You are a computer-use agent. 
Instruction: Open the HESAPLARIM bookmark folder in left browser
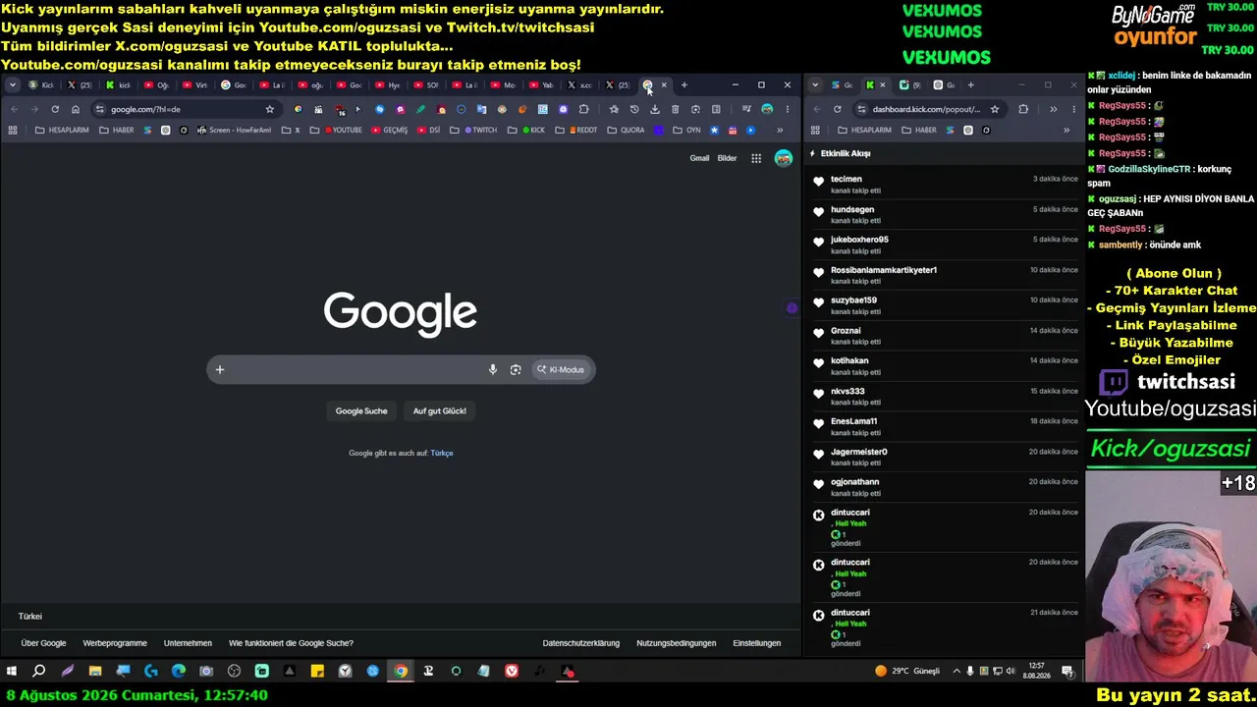point(61,130)
